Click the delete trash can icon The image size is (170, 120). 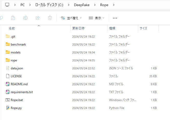coord(50,18)
